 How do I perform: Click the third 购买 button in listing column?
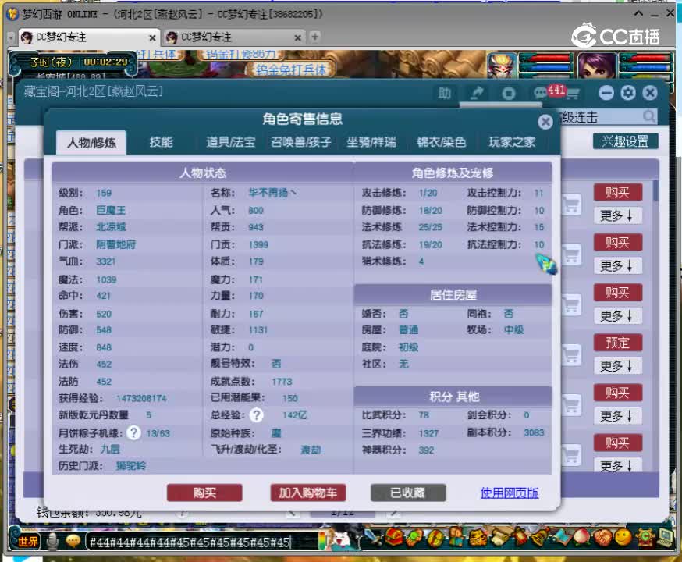pos(618,293)
